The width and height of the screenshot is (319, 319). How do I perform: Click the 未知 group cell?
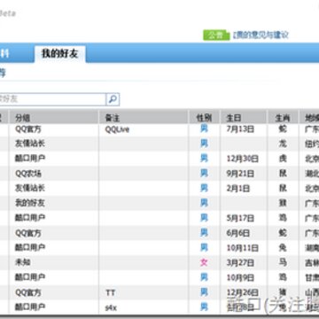[23, 262]
